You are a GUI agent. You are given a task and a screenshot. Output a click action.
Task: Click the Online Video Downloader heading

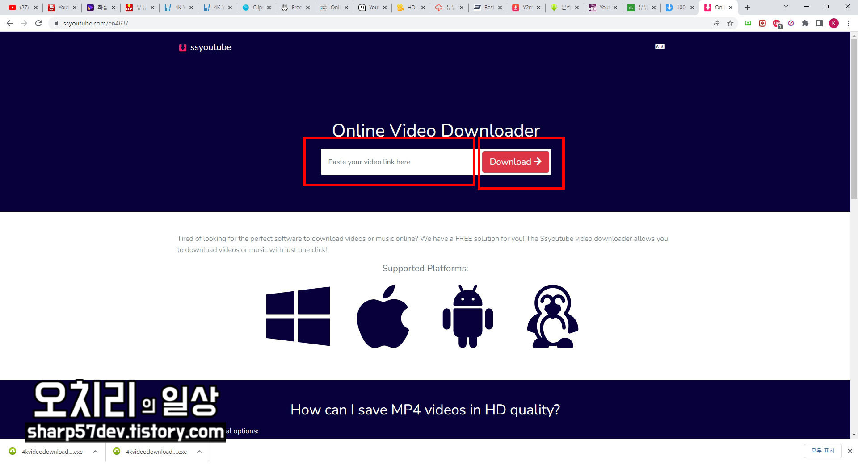[436, 130]
